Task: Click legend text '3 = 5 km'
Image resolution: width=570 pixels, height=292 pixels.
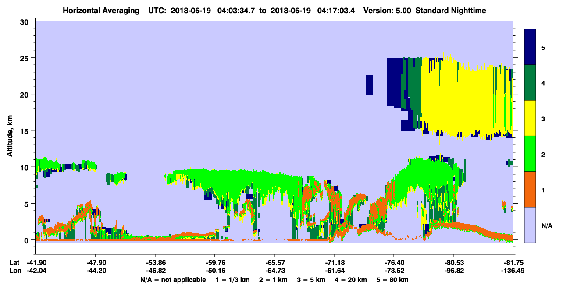Action: click(311, 280)
